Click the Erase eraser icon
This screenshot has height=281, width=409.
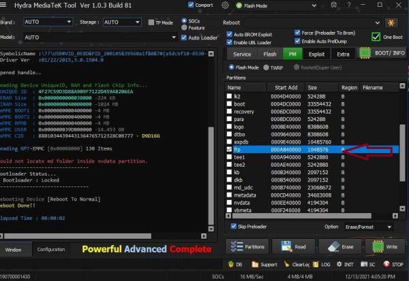333,246
